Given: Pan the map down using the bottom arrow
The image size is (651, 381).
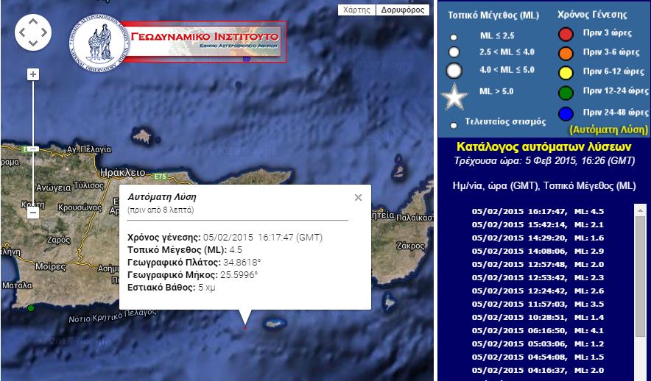Looking at the screenshot, I should pos(33,44).
